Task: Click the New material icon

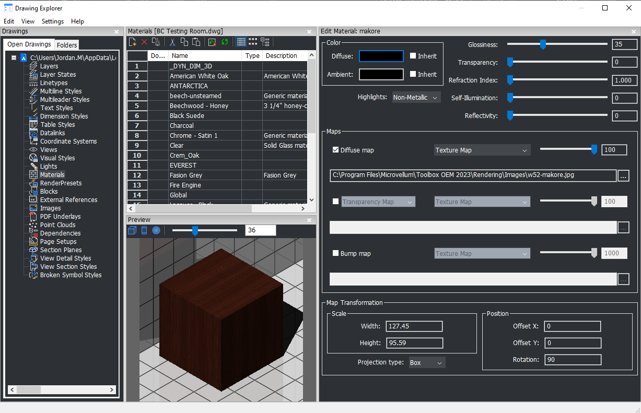Action: click(x=133, y=42)
